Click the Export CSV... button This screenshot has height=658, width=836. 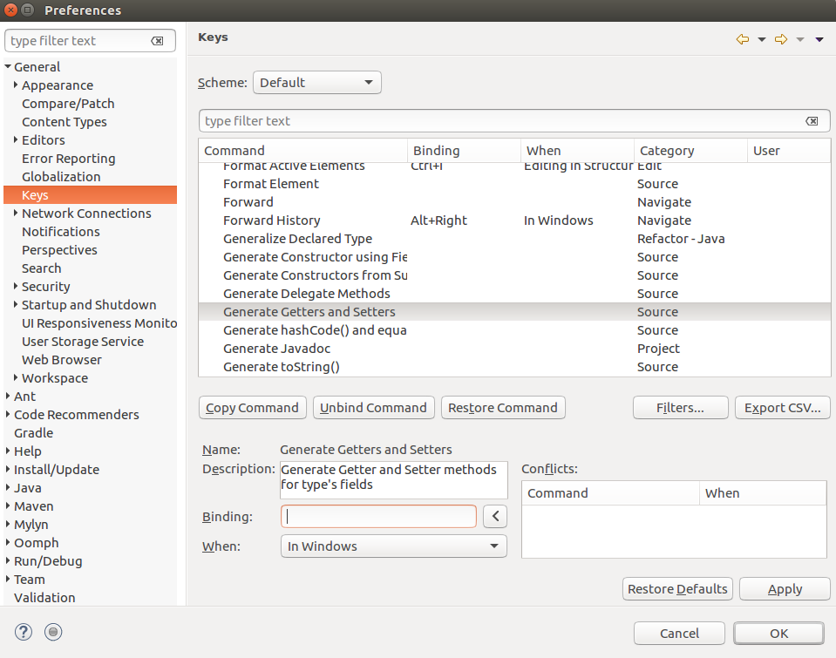783,407
